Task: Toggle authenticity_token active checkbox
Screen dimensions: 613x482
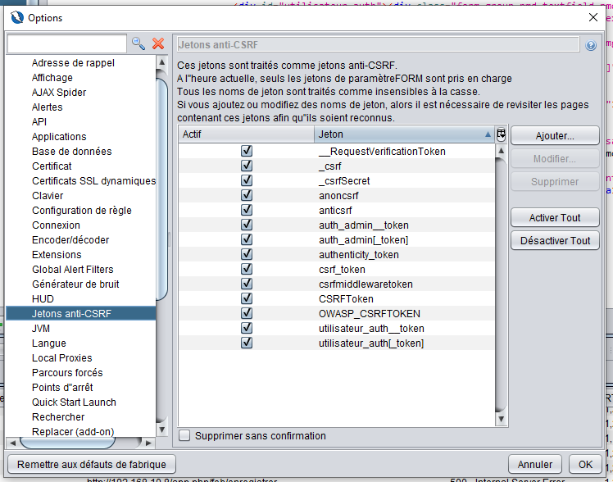Action: pyautogui.click(x=247, y=254)
